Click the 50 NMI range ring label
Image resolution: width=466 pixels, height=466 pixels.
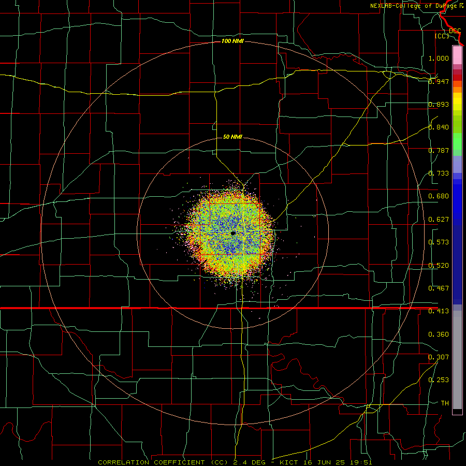232,137
